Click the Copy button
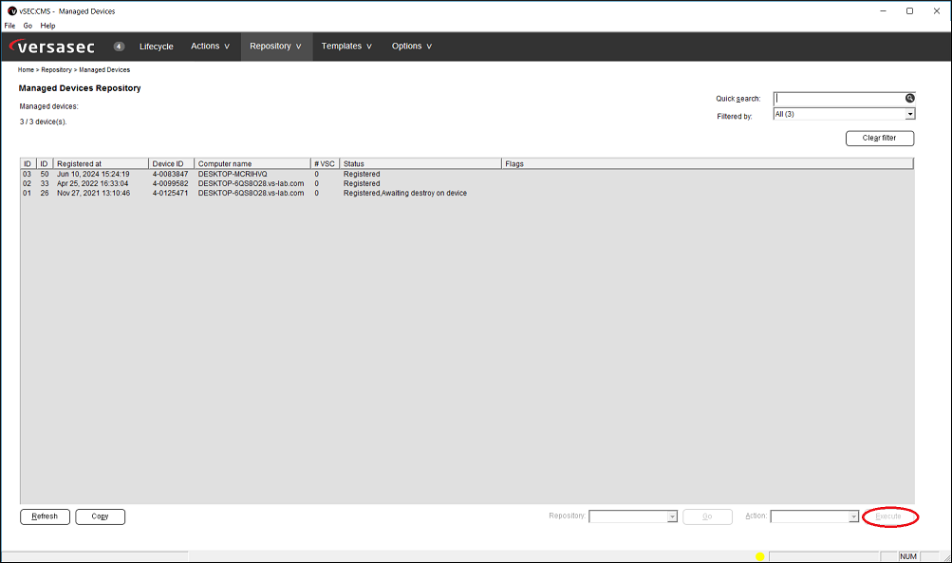 101,516
